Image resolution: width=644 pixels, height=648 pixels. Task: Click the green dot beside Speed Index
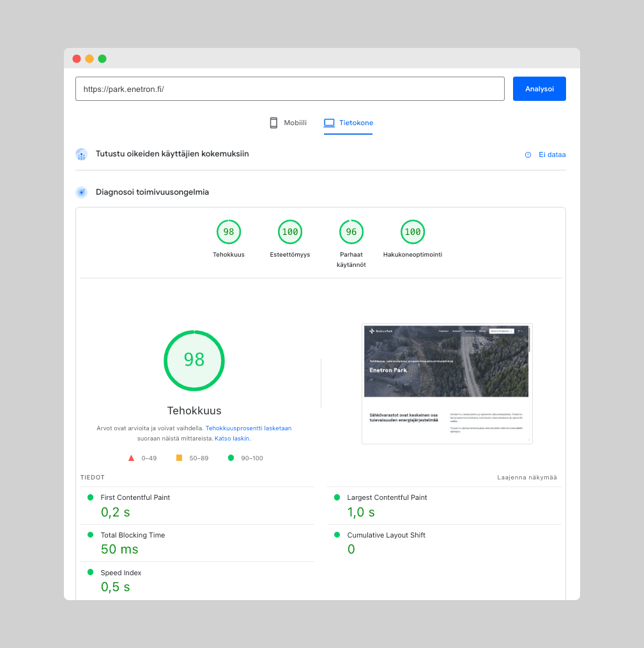[x=89, y=573]
